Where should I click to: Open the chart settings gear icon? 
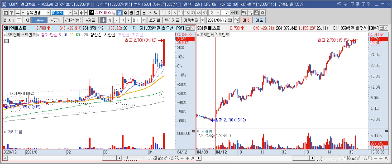click(x=263, y=13)
